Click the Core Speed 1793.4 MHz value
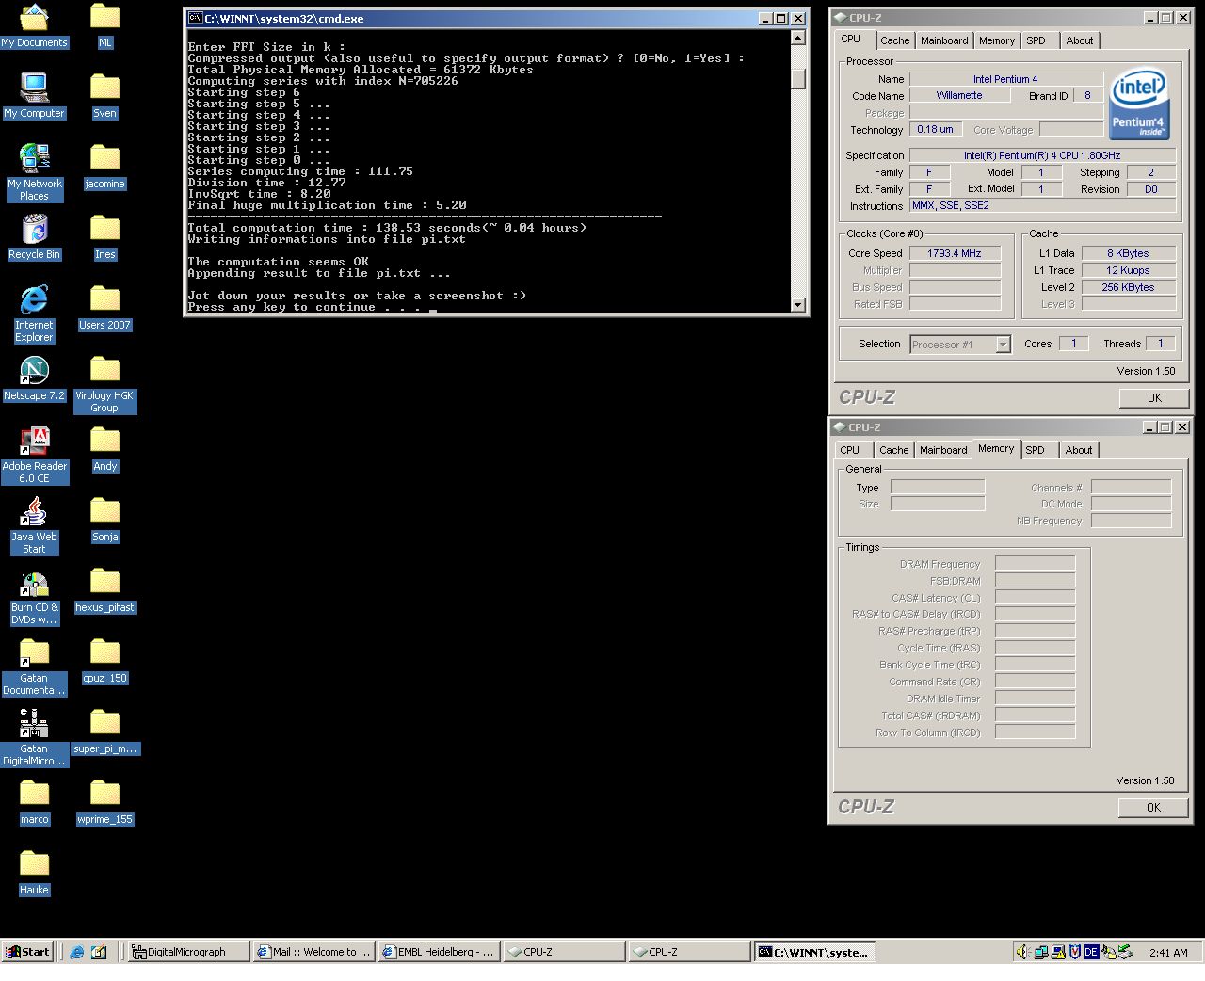 pyautogui.click(x=955, y=253)
